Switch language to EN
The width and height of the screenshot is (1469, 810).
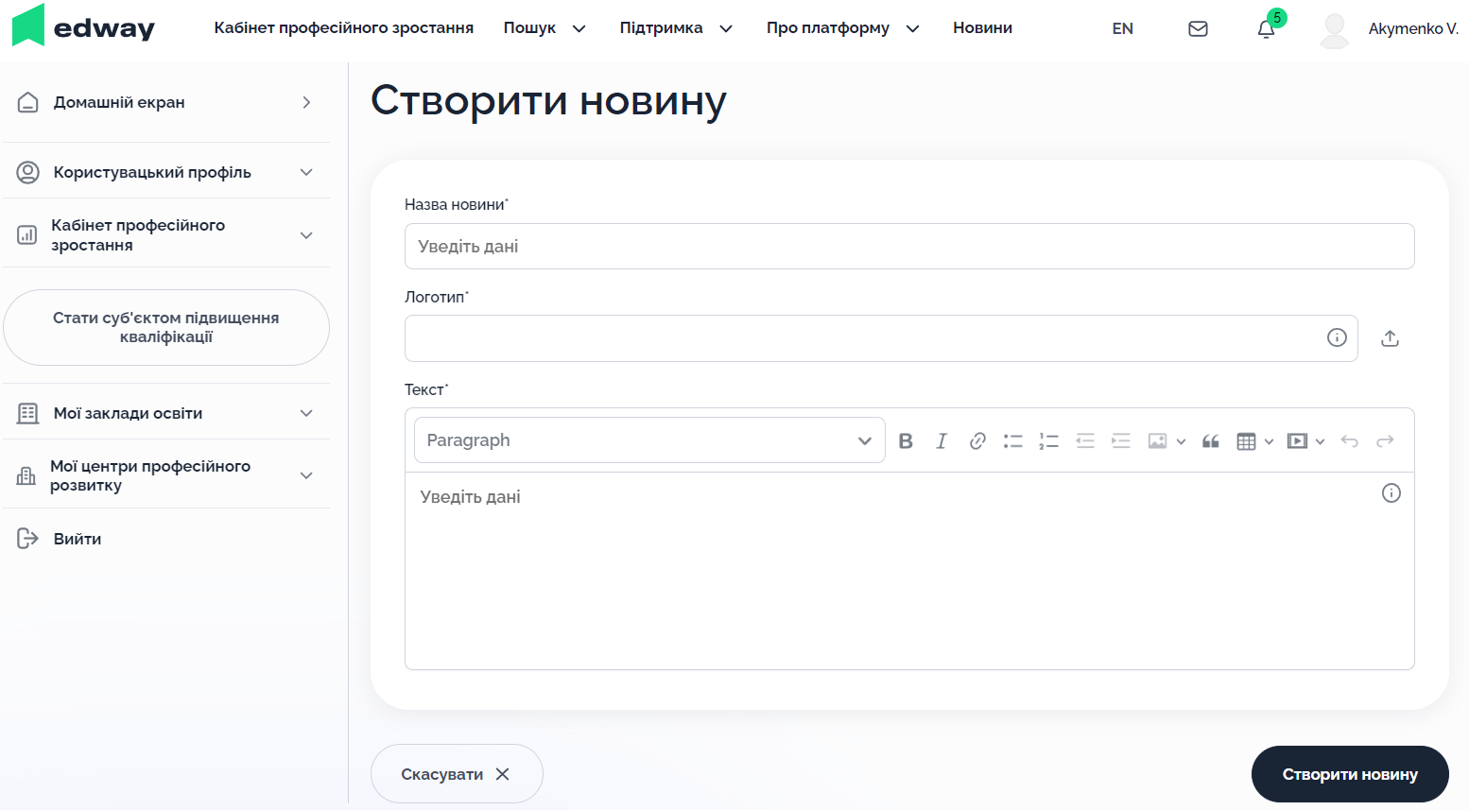(1122, 28)
